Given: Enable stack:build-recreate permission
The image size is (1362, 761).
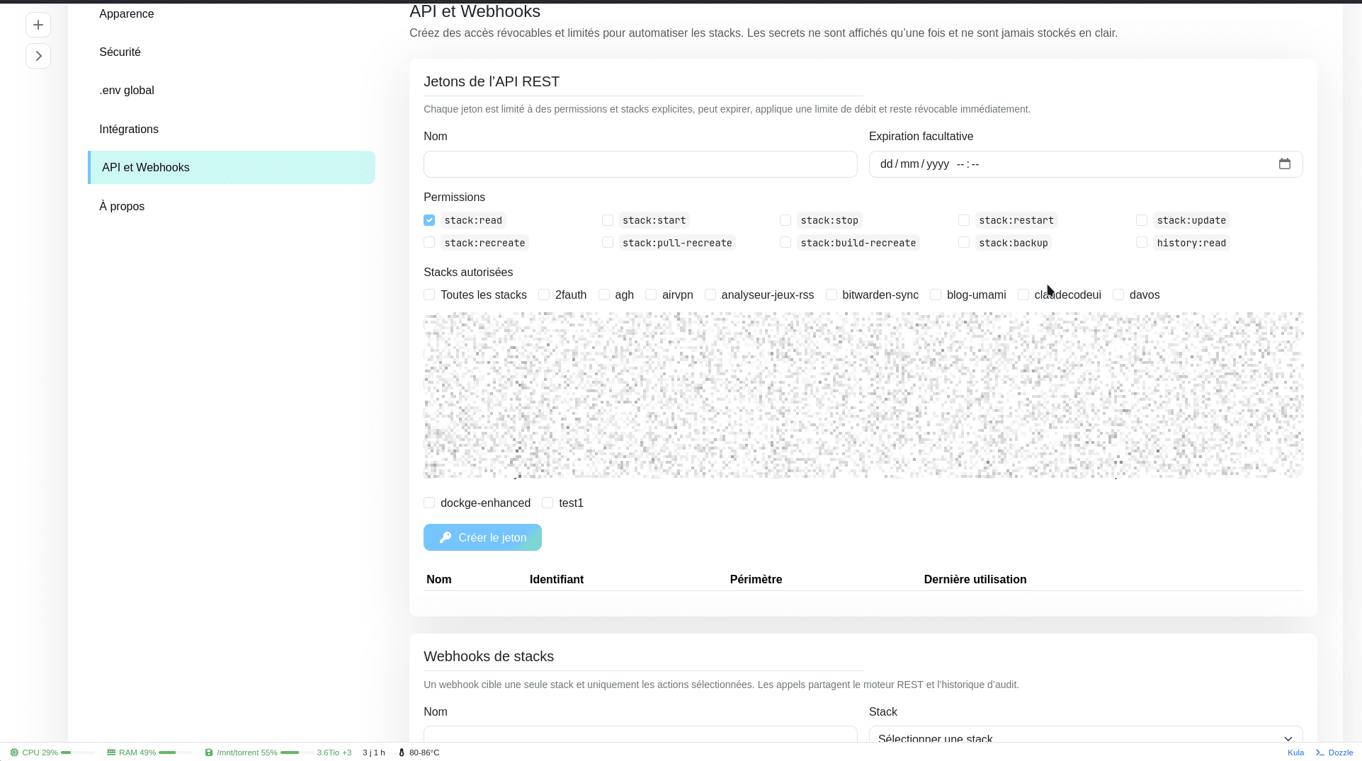Looking at the screenshot, I should 785,243.
